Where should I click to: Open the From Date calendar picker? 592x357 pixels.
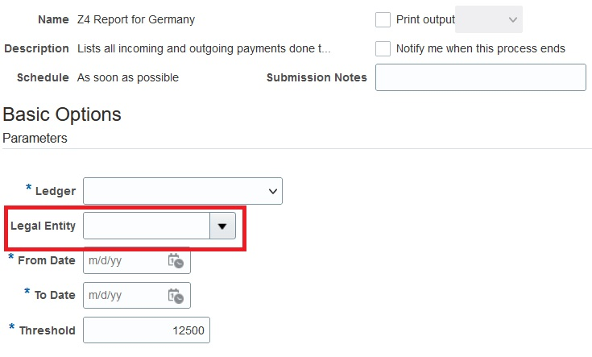tap(176, 261)
